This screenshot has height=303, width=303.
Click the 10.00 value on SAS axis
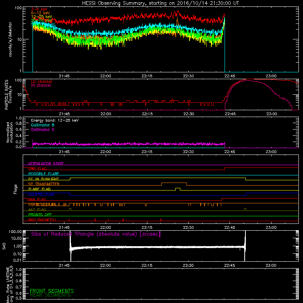click(16, 238)
